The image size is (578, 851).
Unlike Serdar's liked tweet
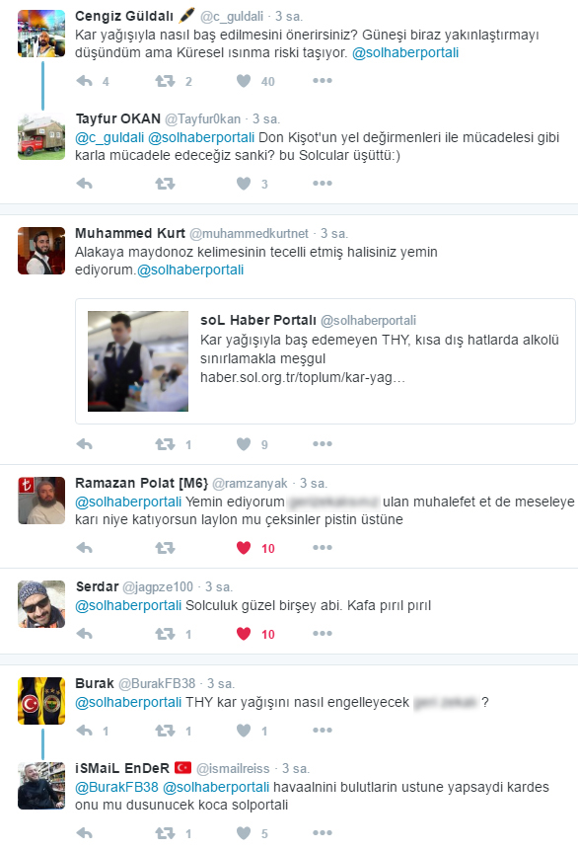click(244, 634)
